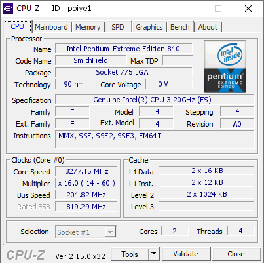This screenshot has width=264, height=263.
Task: Open the Bench tab
Action: [180, 27]
